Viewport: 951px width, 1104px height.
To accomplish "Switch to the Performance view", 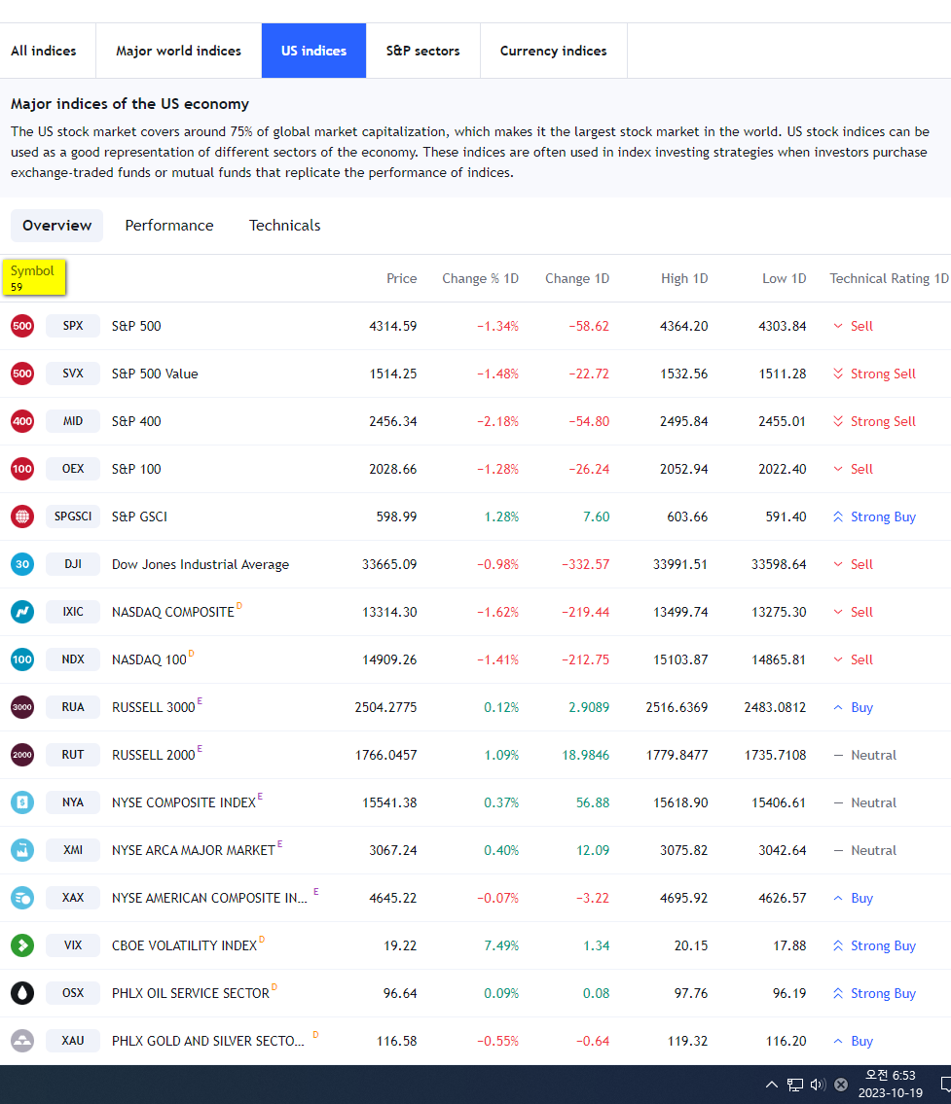I will [169, 226].
